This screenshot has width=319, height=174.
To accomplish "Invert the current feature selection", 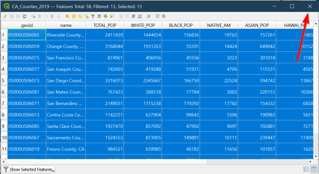I will pyautogui.click(x=80, y=16).
